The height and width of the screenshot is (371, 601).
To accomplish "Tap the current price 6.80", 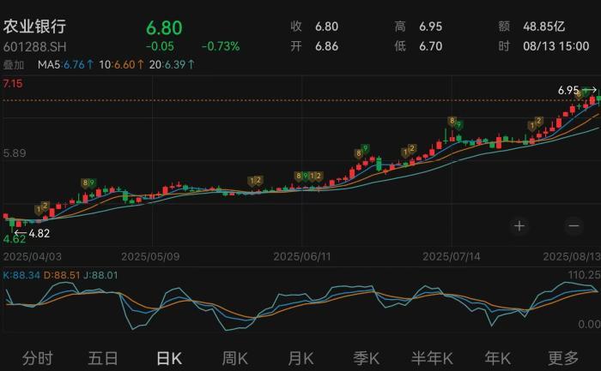I will point(163,26).
